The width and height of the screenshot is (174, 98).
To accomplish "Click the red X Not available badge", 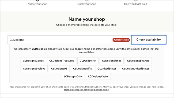I will click(121, 40).
